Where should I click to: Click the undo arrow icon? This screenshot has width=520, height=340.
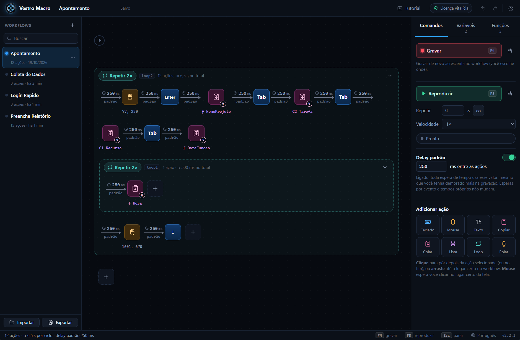483,8
